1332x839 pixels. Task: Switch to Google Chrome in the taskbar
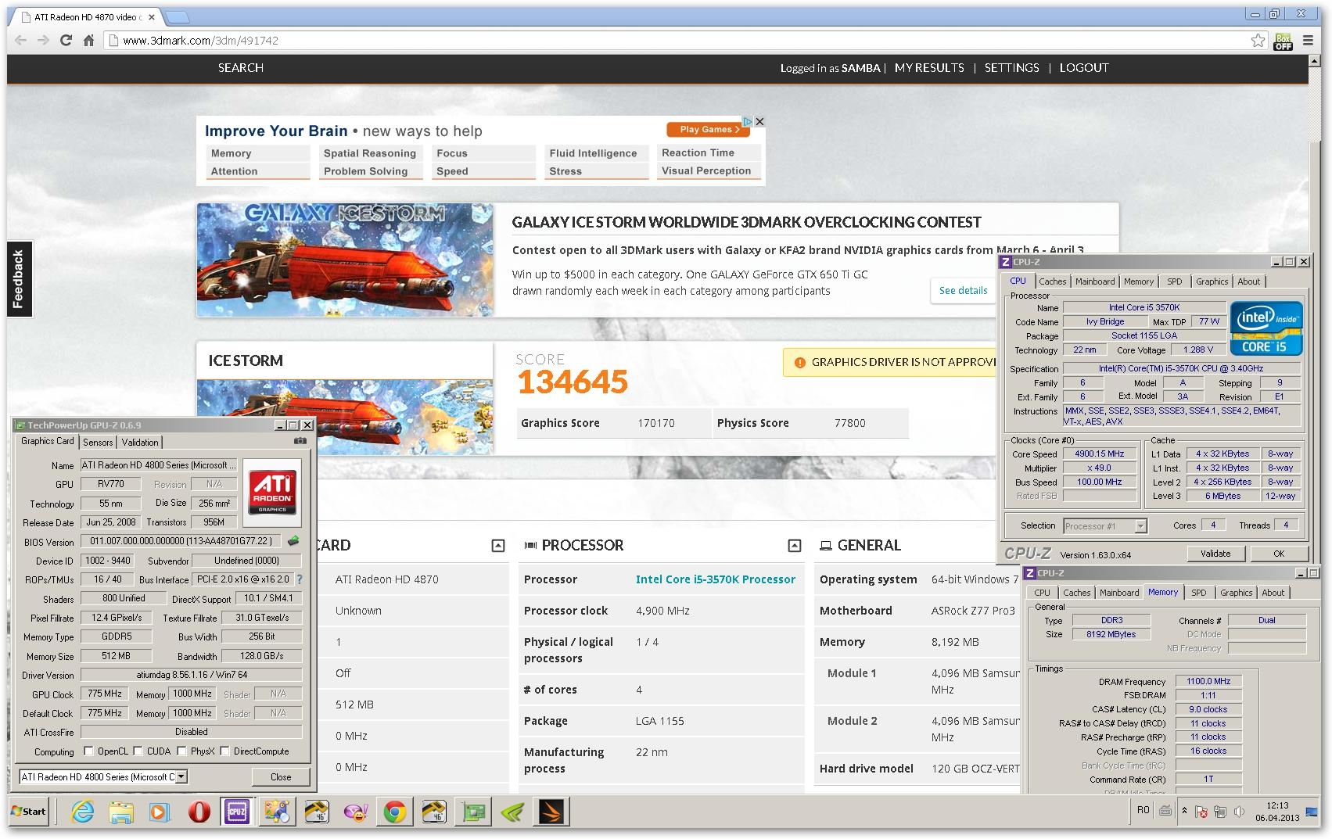394,812
